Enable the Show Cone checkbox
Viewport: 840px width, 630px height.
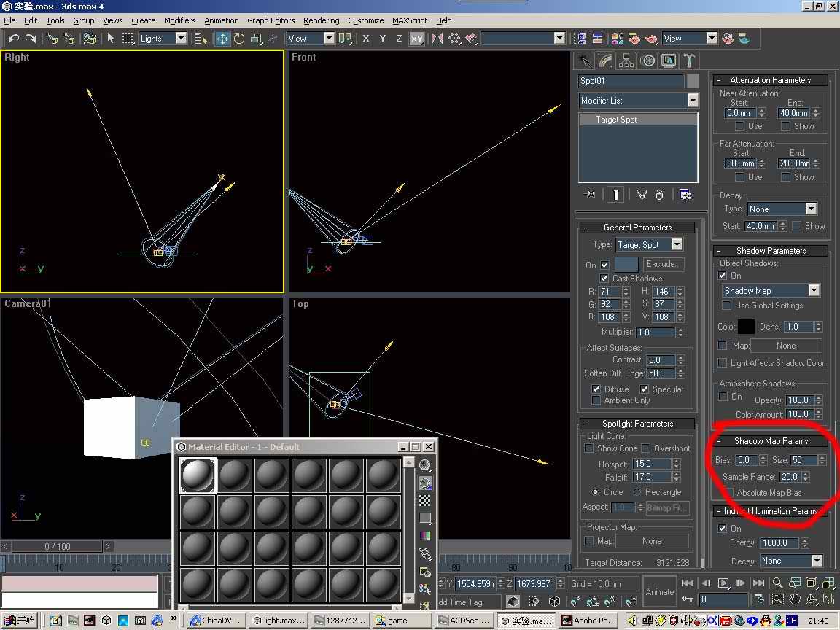pyautogui.click(x=589, y=448)
